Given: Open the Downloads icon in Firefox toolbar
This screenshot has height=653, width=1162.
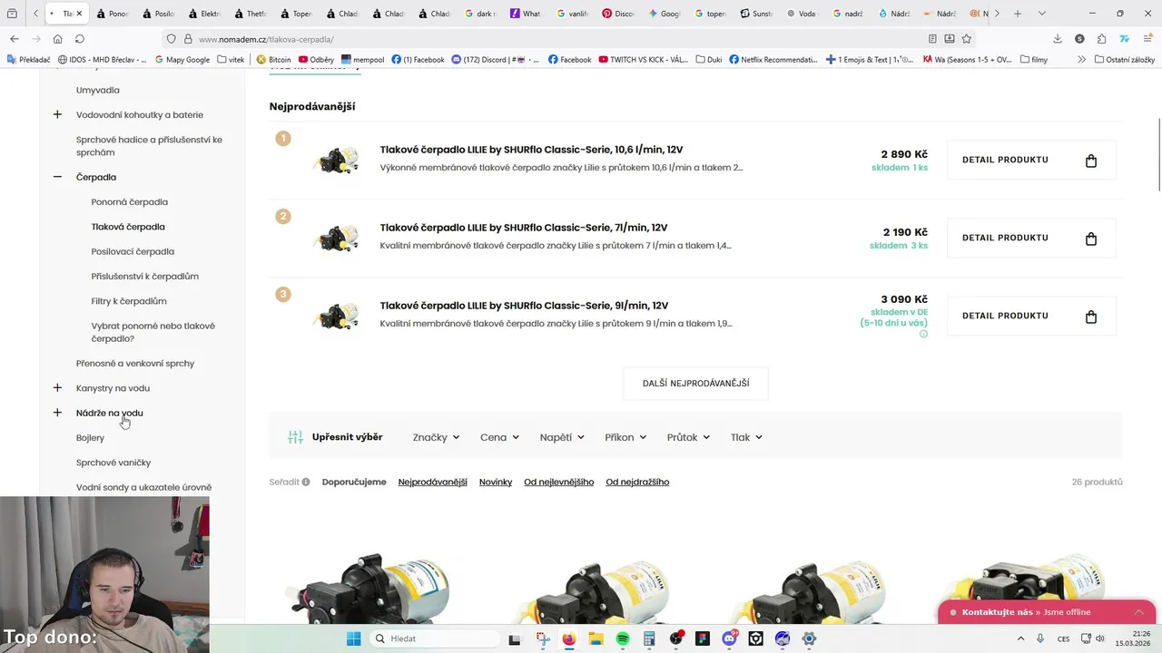Looking at the screenshot, I should [1058, 39].
